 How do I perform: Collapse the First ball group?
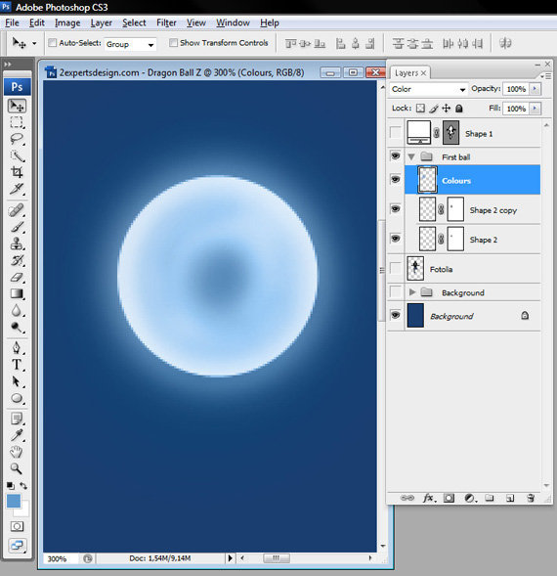pos(411,156)
